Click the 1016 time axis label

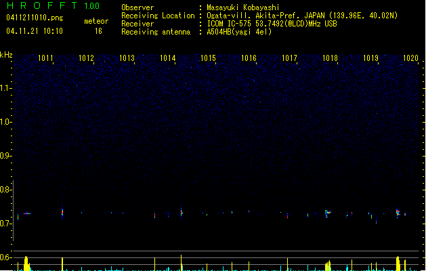(249, 58)
